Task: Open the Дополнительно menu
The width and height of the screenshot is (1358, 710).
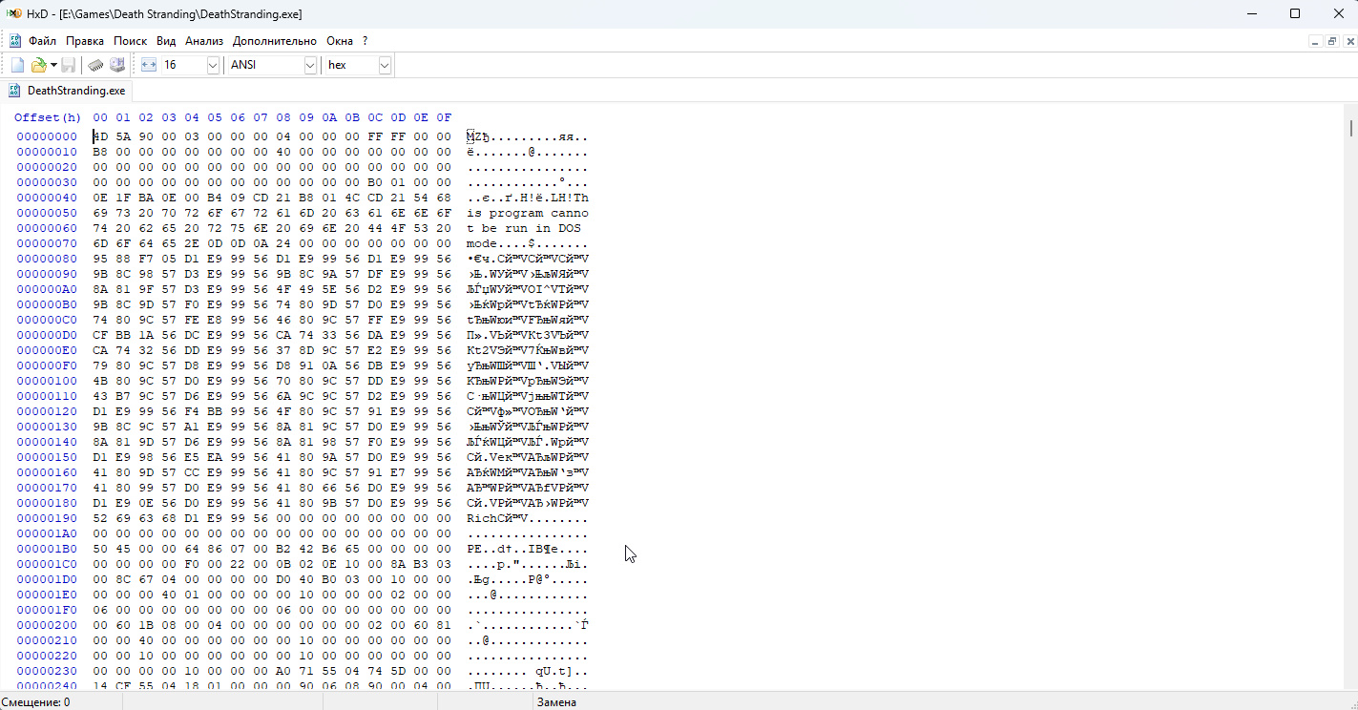Action: pyautogui.click(x=275, y=41)
